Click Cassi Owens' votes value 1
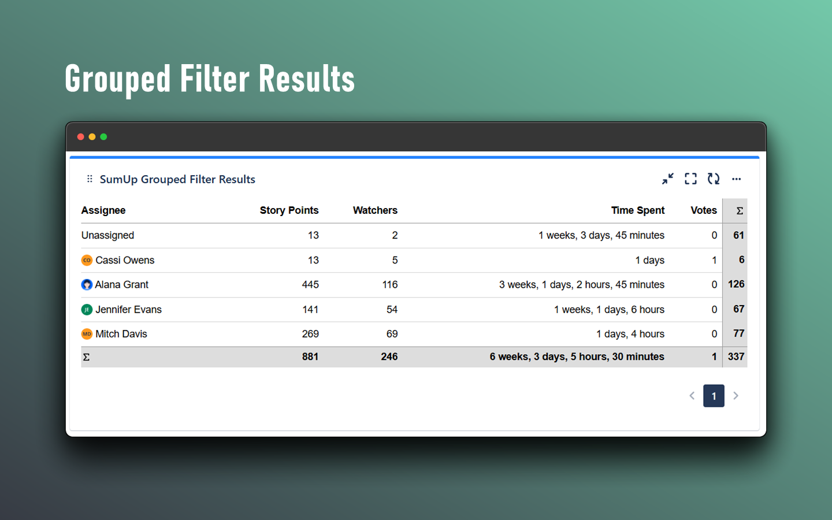The width and height of the screenshot is (832, 520). tap(714, 260)
